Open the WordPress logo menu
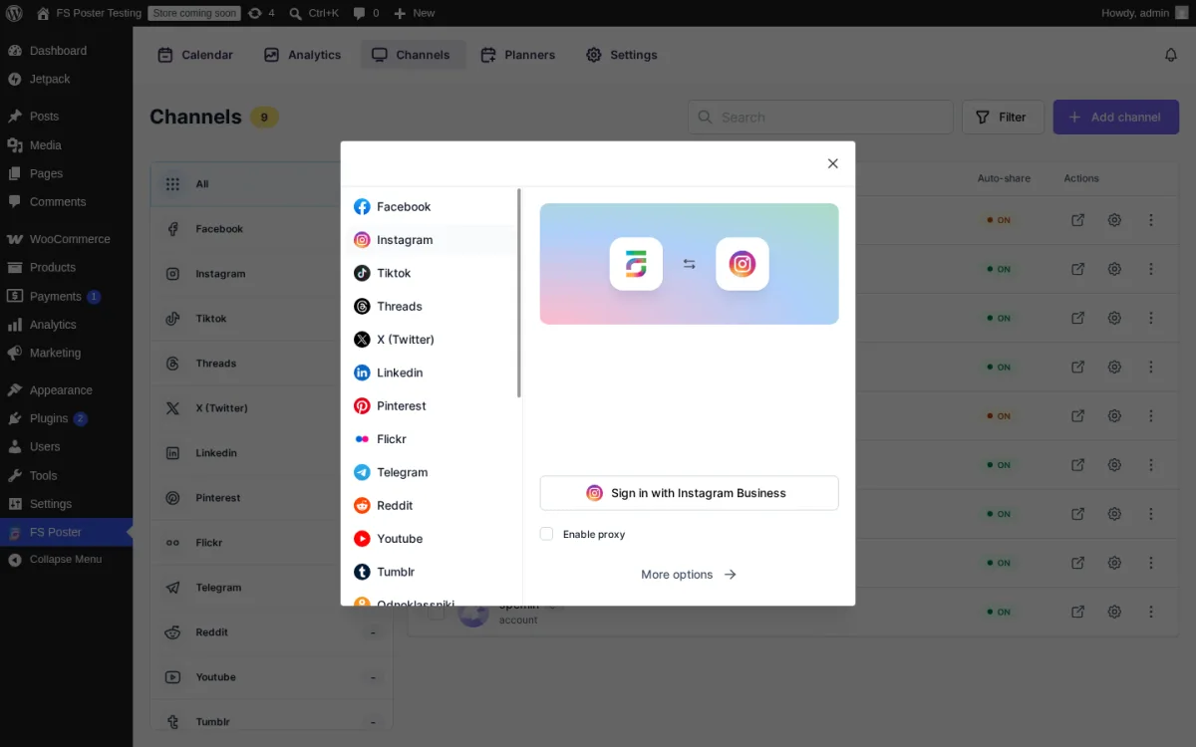 14,13
